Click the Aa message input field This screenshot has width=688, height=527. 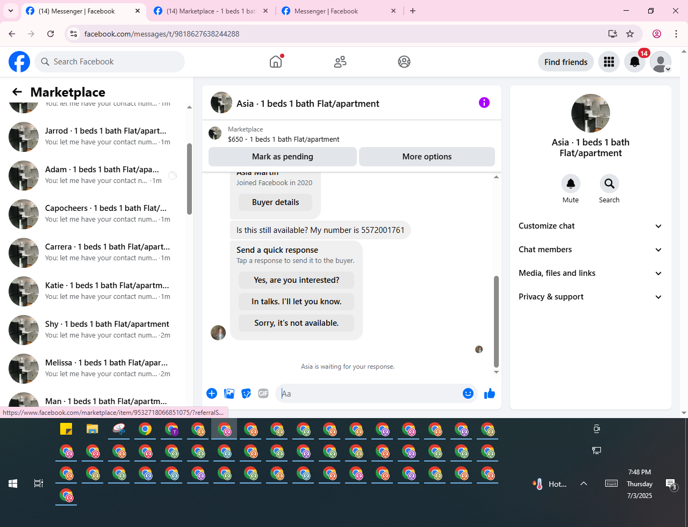point(369,393)
